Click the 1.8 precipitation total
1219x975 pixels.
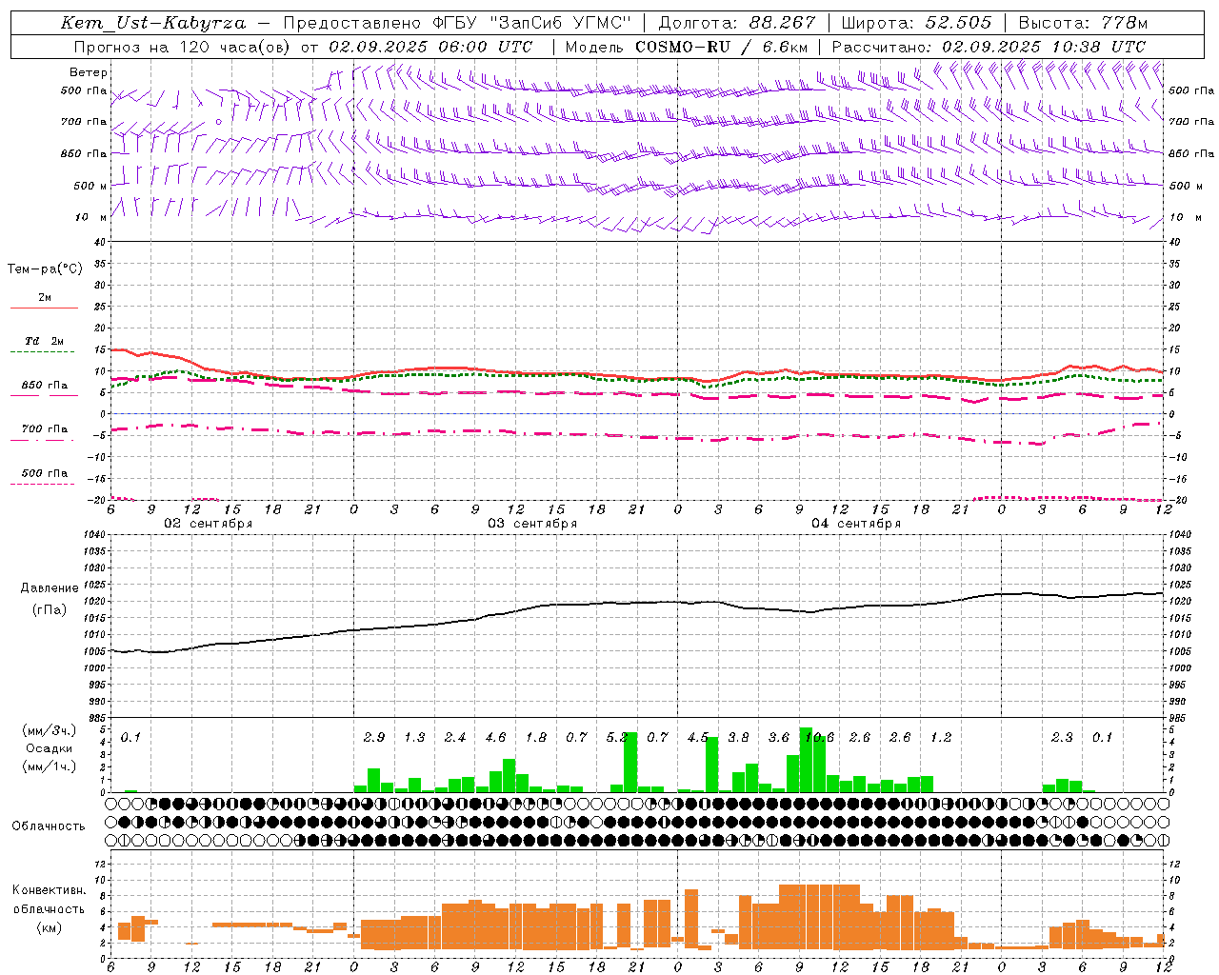coord(536,738)
